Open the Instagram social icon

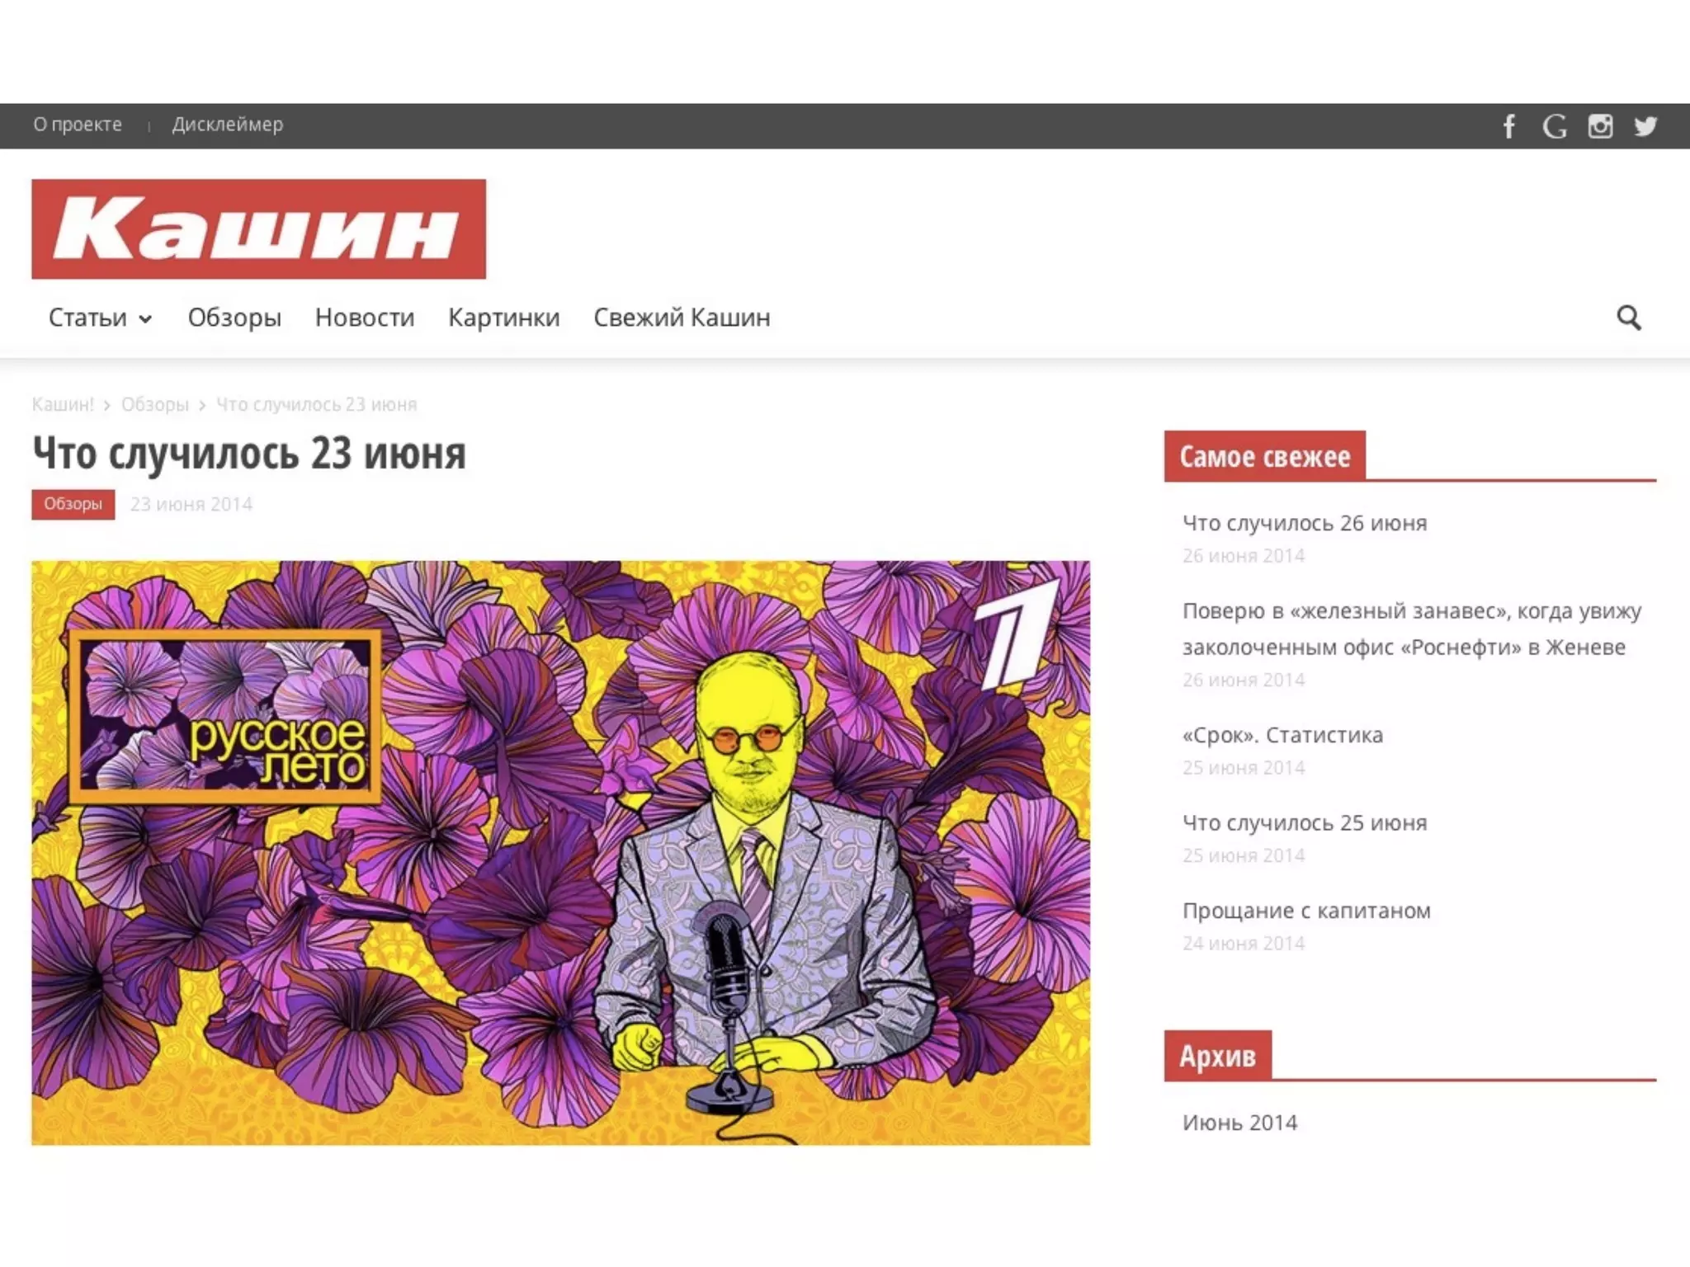pos(1600,126)
